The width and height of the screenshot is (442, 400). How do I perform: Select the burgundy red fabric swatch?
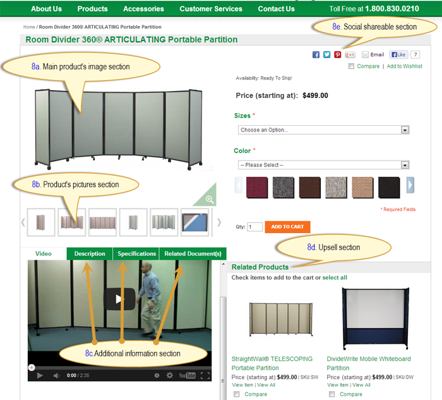click(257, 187)
